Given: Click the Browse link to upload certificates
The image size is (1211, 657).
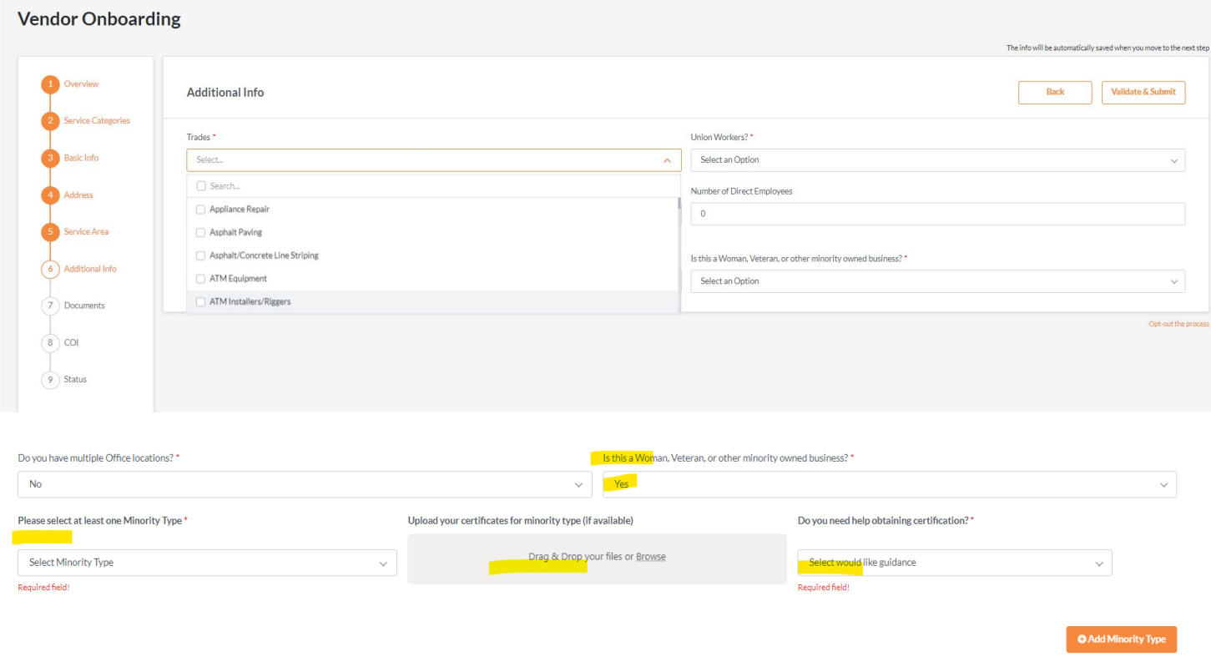Looking at the screenshot, I should [x=650, y=557].
